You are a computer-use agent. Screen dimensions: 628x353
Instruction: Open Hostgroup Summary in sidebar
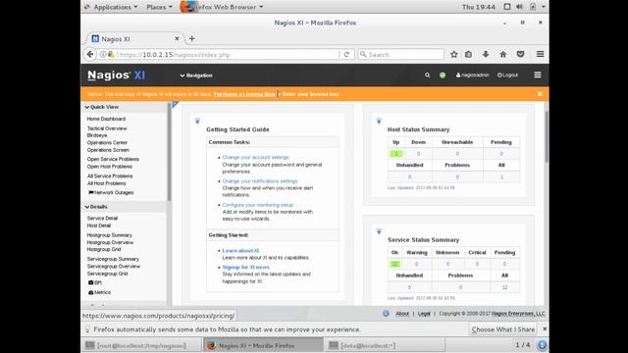tap(109, 235)
